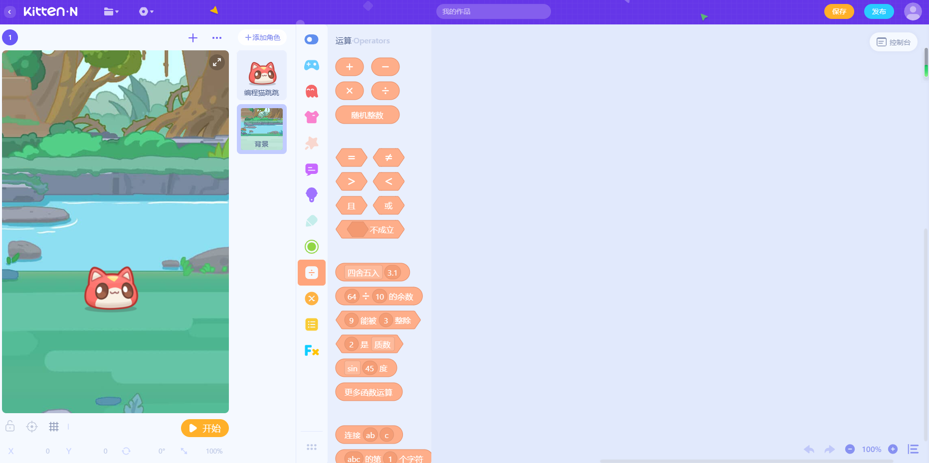Open the folder file dropdown menu
This screenshot has width=929, height=463.
111,11
